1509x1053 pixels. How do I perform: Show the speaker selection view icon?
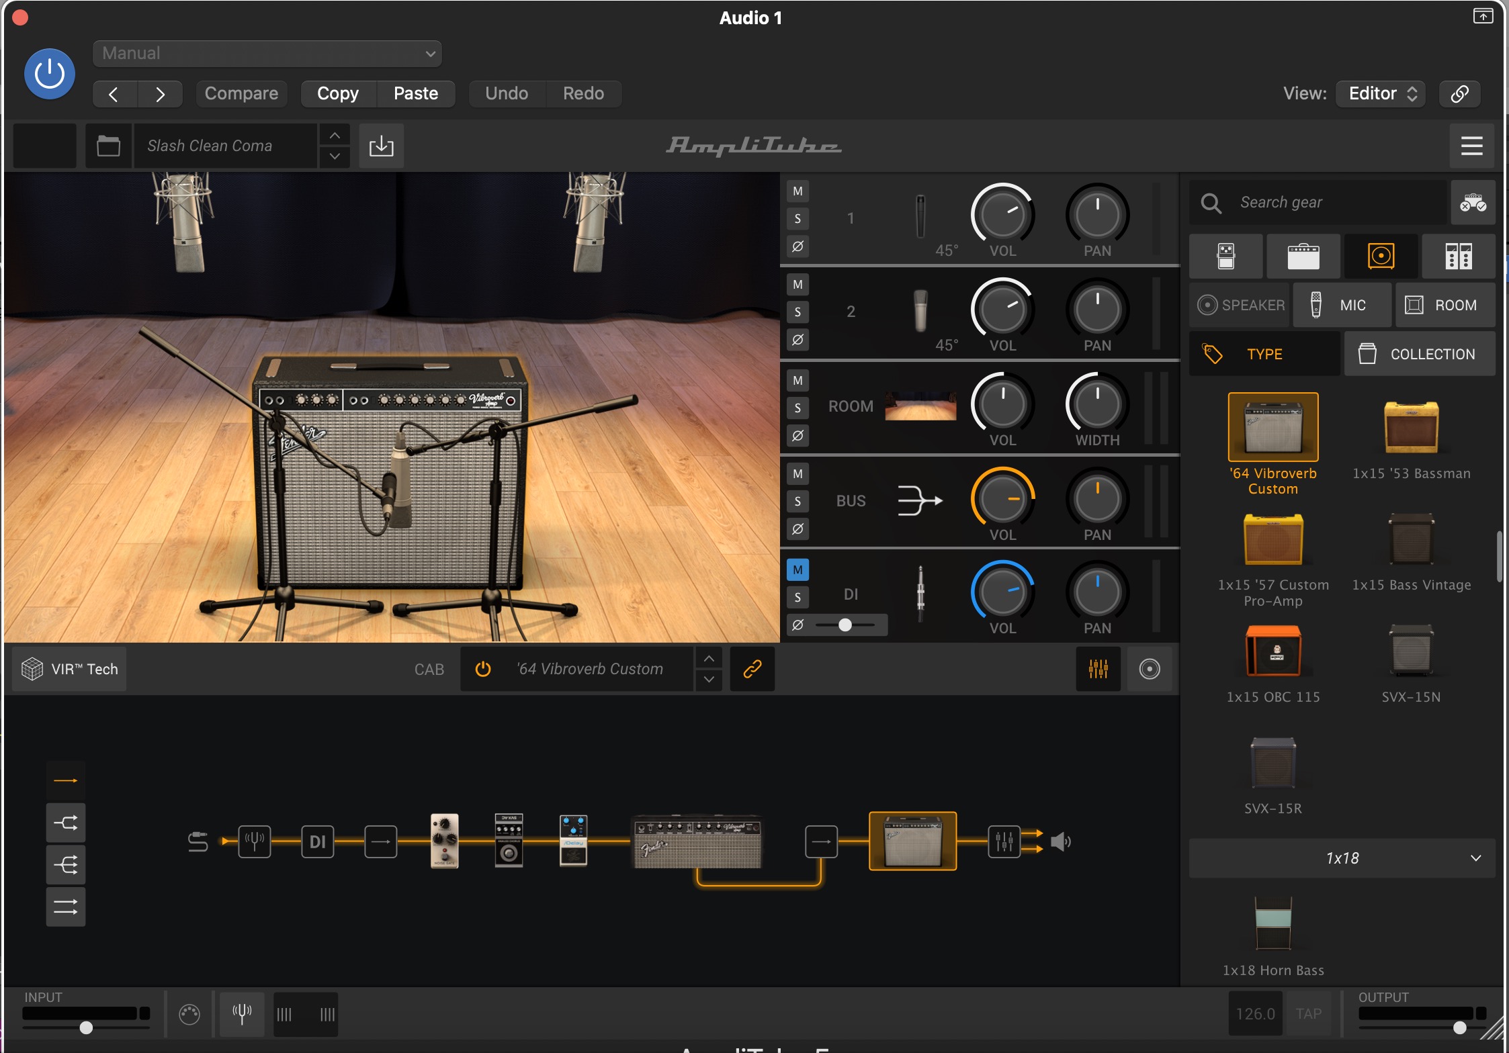pos(1150,669)
